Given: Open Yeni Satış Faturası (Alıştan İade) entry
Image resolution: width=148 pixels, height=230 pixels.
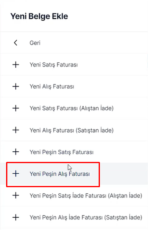Looking at the screenshot, I should click(72, 108).
